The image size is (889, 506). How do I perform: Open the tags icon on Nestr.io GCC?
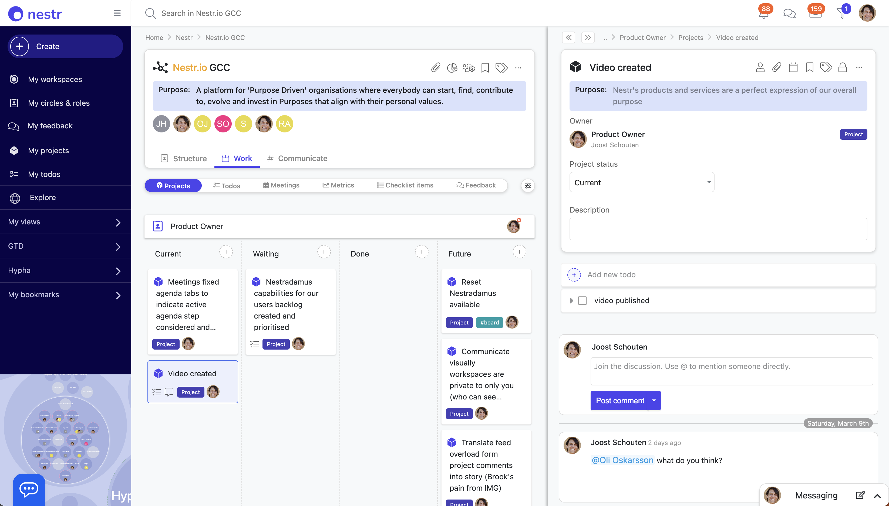coord(501,67)
